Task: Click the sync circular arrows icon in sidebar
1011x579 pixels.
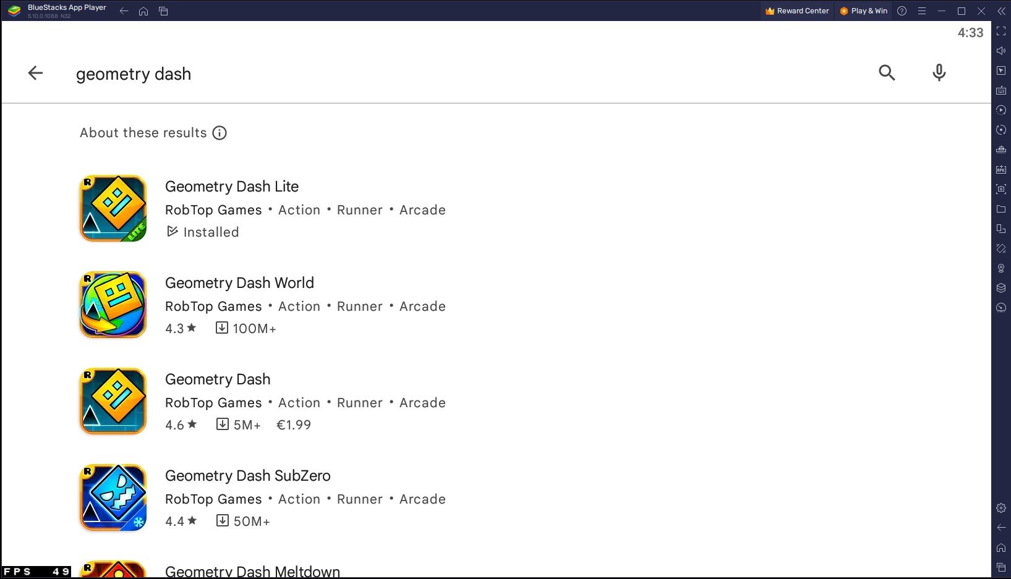Action: [x=1001, y=130]
